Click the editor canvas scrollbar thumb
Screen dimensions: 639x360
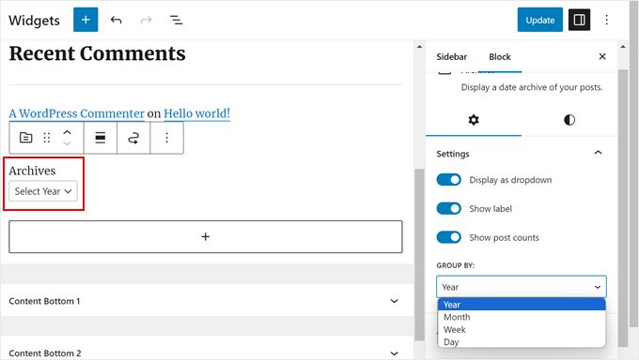point(419,255)
